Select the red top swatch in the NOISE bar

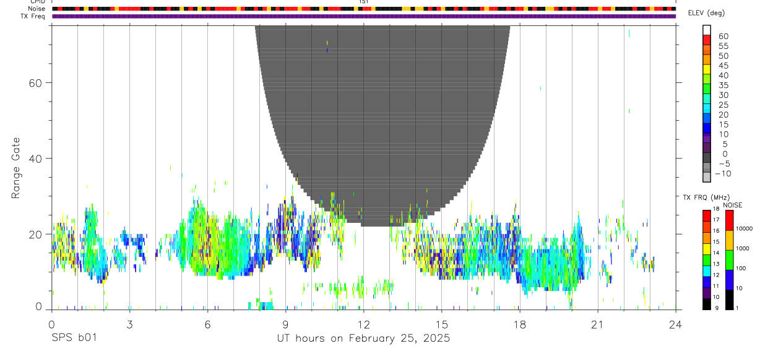[x=730, y=220]
